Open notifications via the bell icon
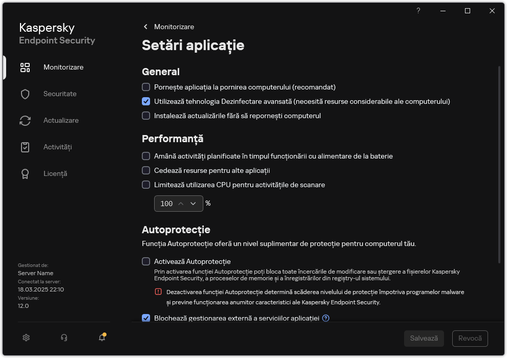This screenshot has height=358, width=507. point(101,338)
